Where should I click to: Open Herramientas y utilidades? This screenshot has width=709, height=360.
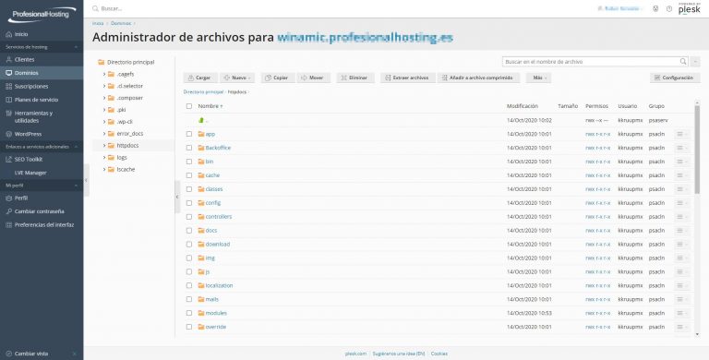(x=33, y=116)
